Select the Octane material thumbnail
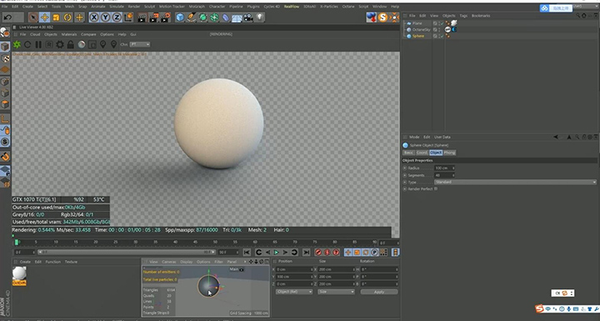This screenshot has height=321, width=600. pyautogui.click(x=19, y=275)
